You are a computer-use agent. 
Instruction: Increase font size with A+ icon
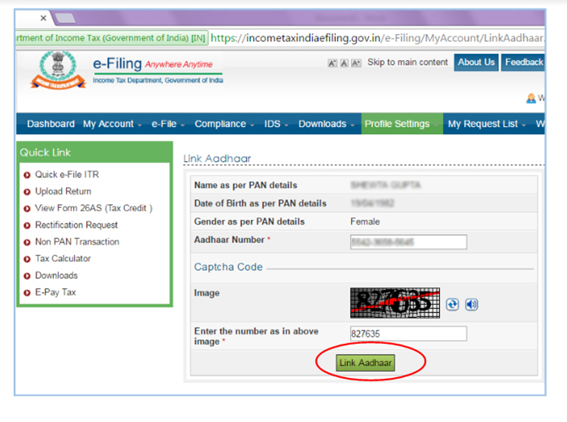coord(356,63)
